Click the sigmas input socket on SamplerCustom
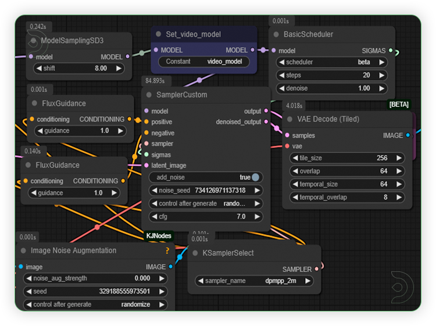This screenshot has height=326, width=436. (146, 155)
